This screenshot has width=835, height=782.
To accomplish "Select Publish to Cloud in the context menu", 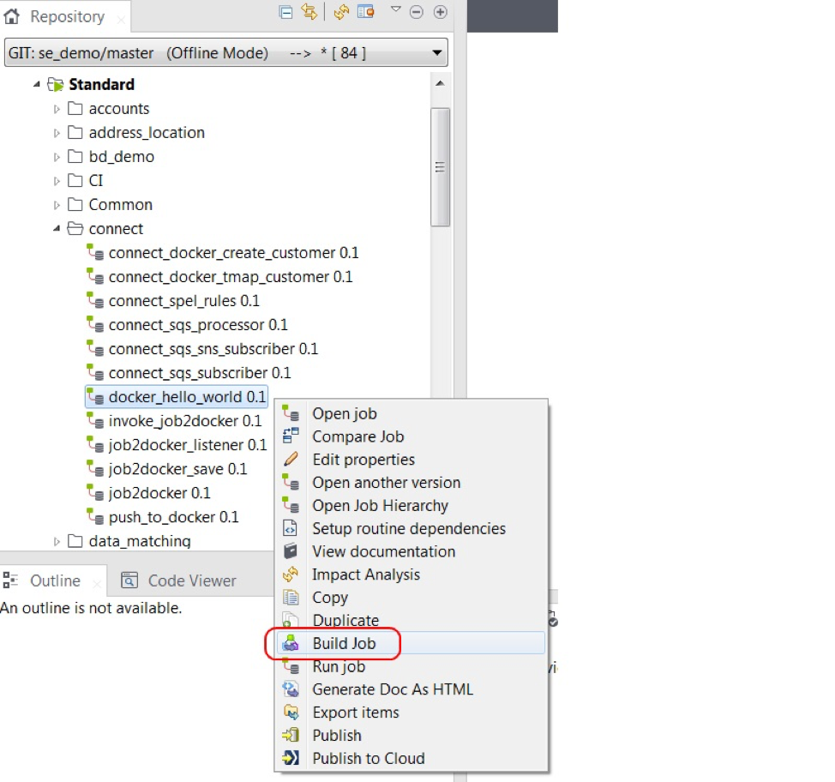I will pyautogui.click(x=369, y=758).
